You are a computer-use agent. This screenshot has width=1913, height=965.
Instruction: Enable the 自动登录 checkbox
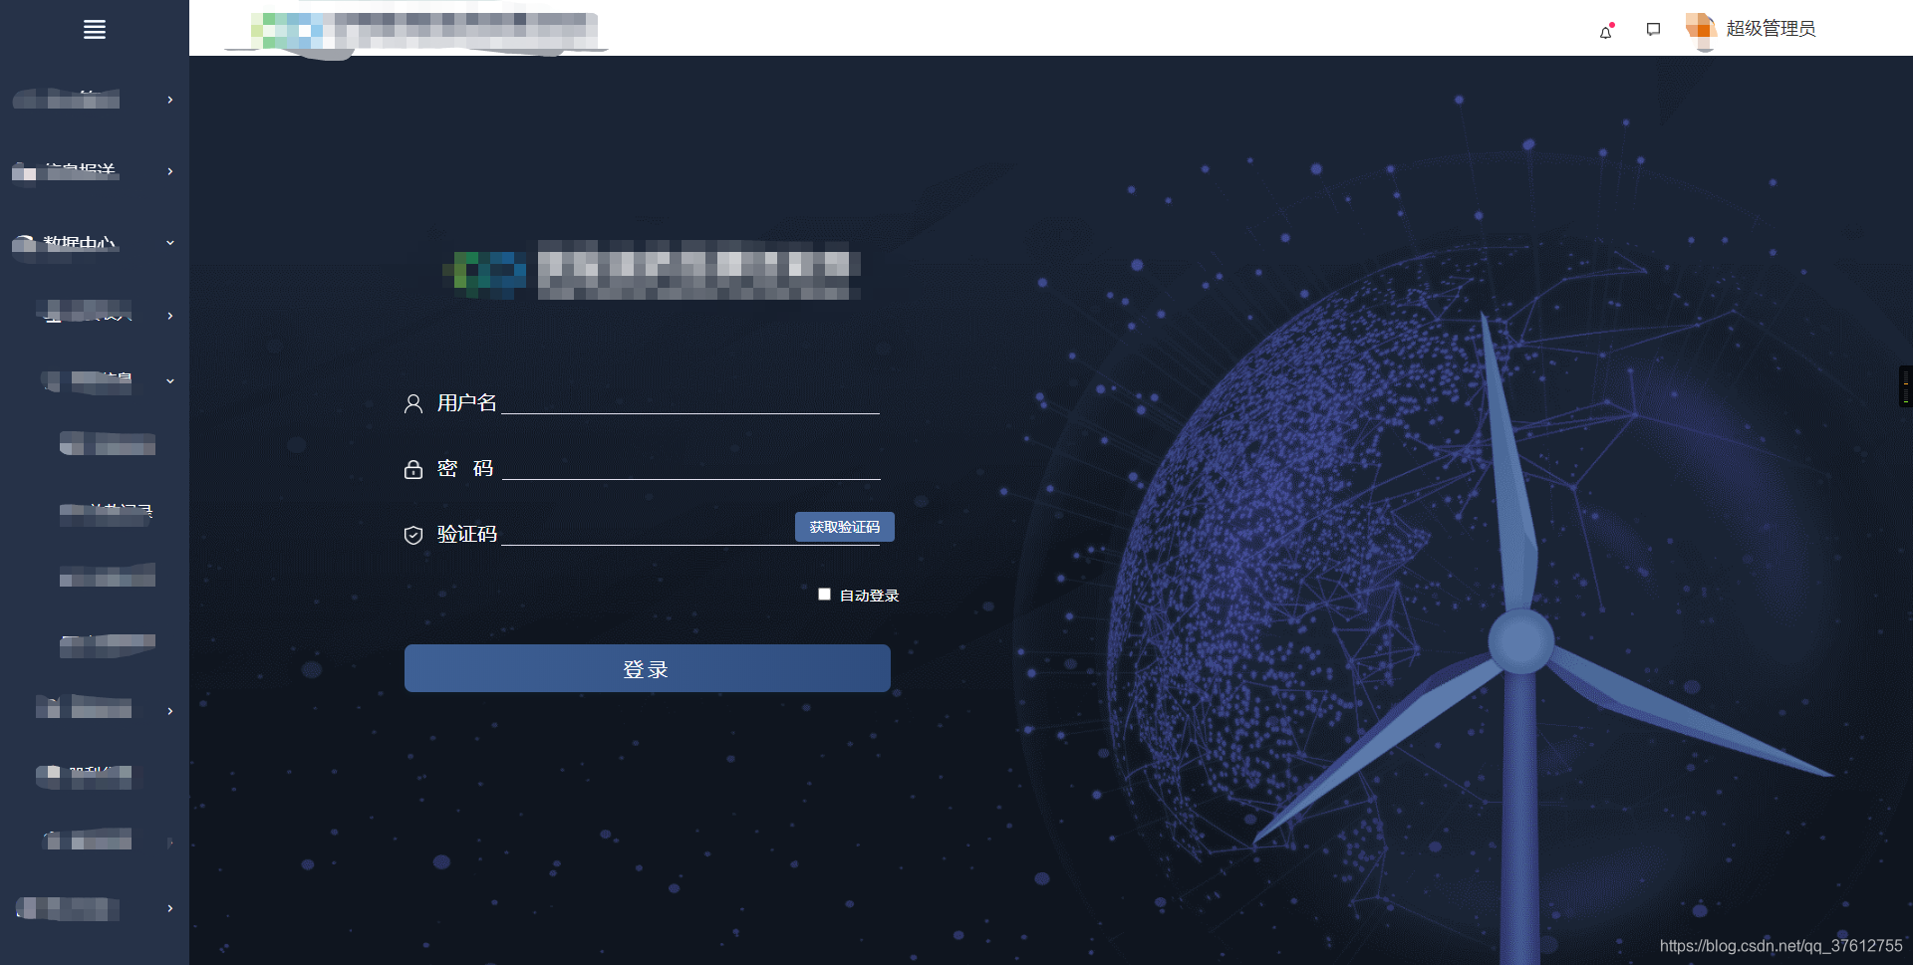click(x=824, y=594)
